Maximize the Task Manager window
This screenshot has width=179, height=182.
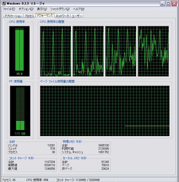click(168, 3)
